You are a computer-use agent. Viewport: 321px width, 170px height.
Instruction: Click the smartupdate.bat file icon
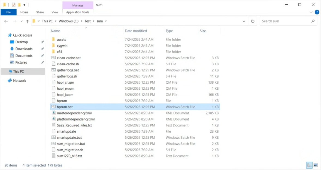(53, 138)
